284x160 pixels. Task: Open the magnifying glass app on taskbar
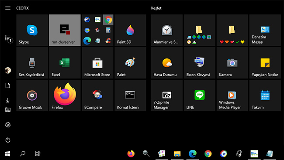146,153
